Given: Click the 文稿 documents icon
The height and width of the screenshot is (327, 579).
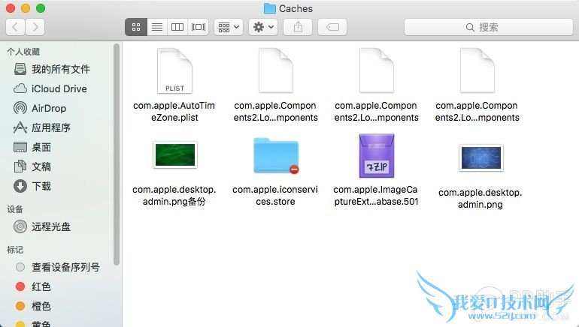Looking at the screenshot, I should (20, 166).
